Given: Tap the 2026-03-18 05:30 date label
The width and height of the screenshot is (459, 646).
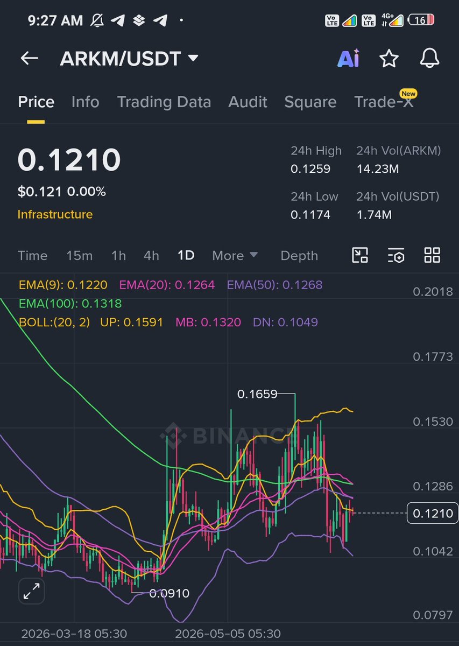Looking at the screenshot, I should [x=74, y=634].
